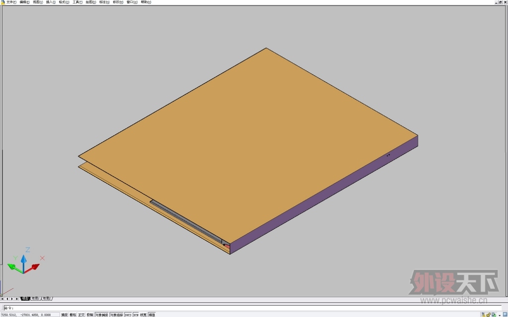508x317 pixels.
Task: Click into the 命令 command line input
Action: pos(253,308)
